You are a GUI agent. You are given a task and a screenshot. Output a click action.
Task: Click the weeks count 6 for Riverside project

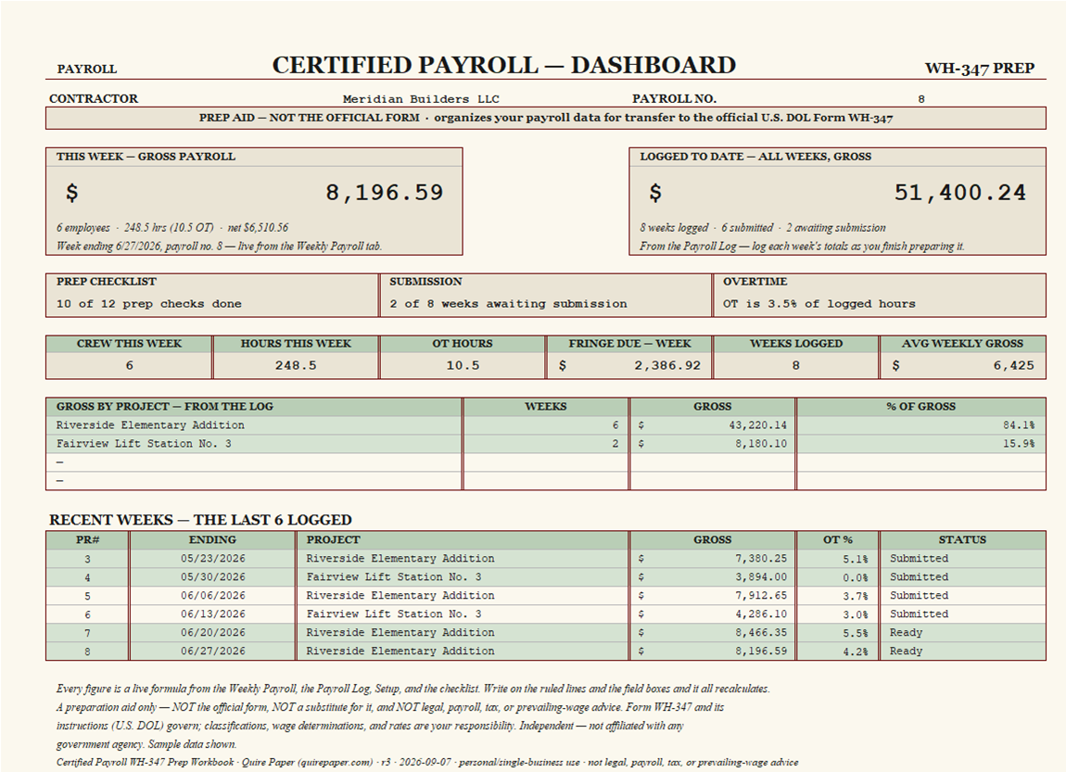point(545,425)
